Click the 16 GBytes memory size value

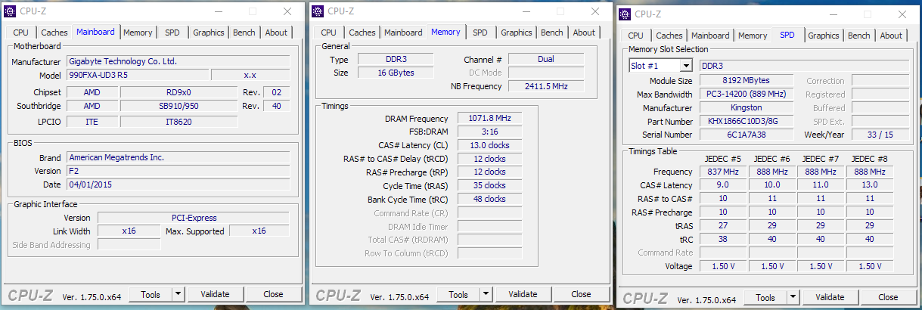click(395, 73)
